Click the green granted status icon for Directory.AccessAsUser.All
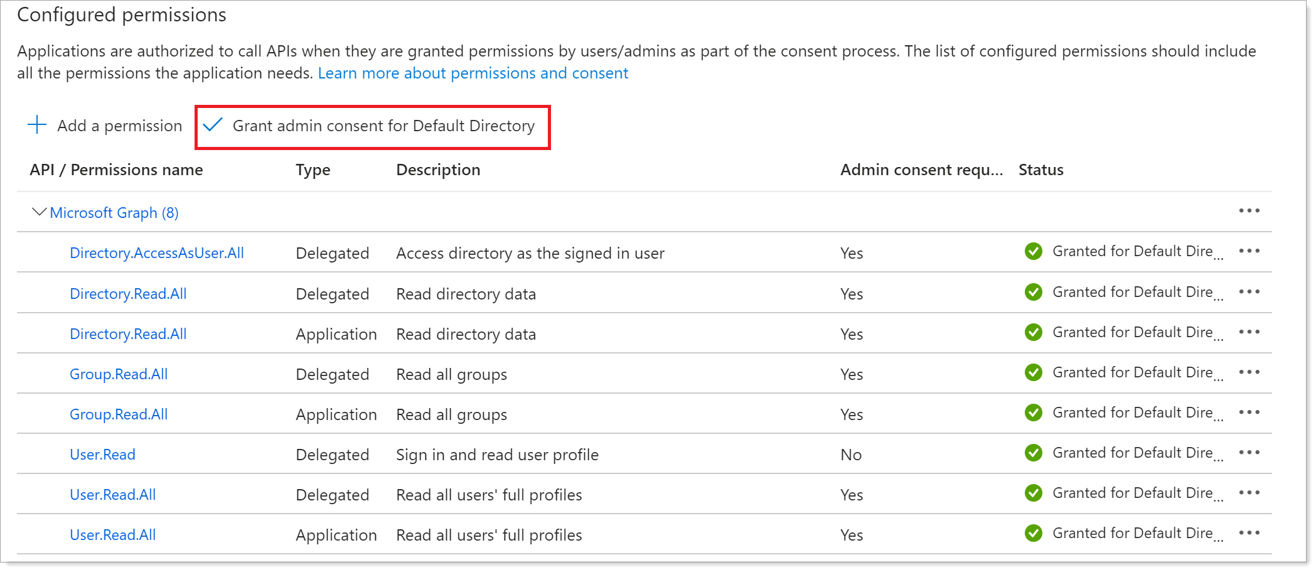This screenshot has height=572, width=1316. click(1033, 251)
